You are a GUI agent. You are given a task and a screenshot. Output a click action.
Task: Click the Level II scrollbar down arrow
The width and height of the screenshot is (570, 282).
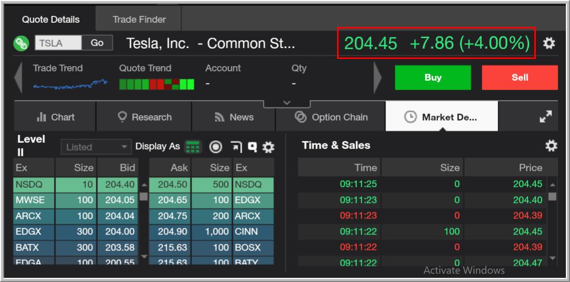point(144,256)
